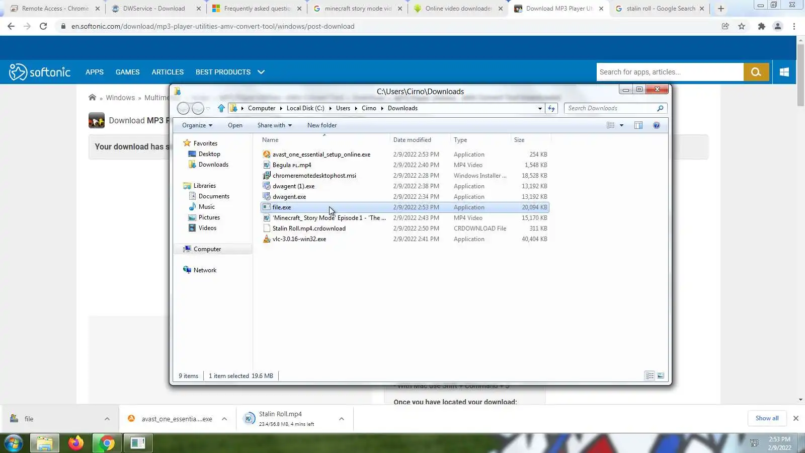The height and width of the screenshot is (453, 805).
Task: Expand the address bar history dropdown
Action: pos(540,108)
